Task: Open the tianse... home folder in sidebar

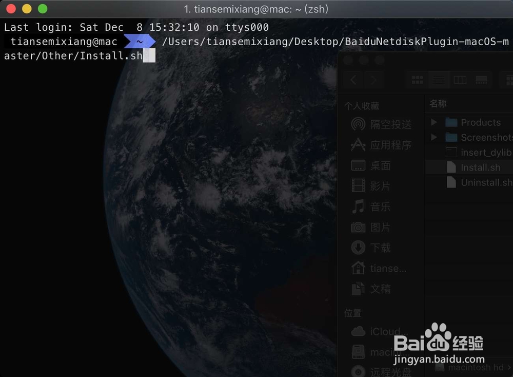Action: pyautogui.click(x=379, y=268)
